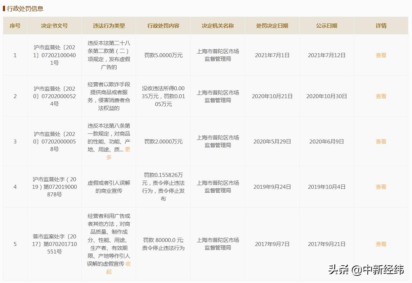Open 查看 link for row 1 penalty
Screen dimensions: 412x283
[381, 55]
